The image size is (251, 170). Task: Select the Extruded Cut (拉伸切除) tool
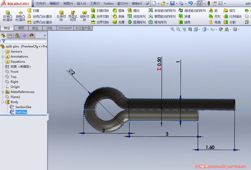click(x=61, y=16)
